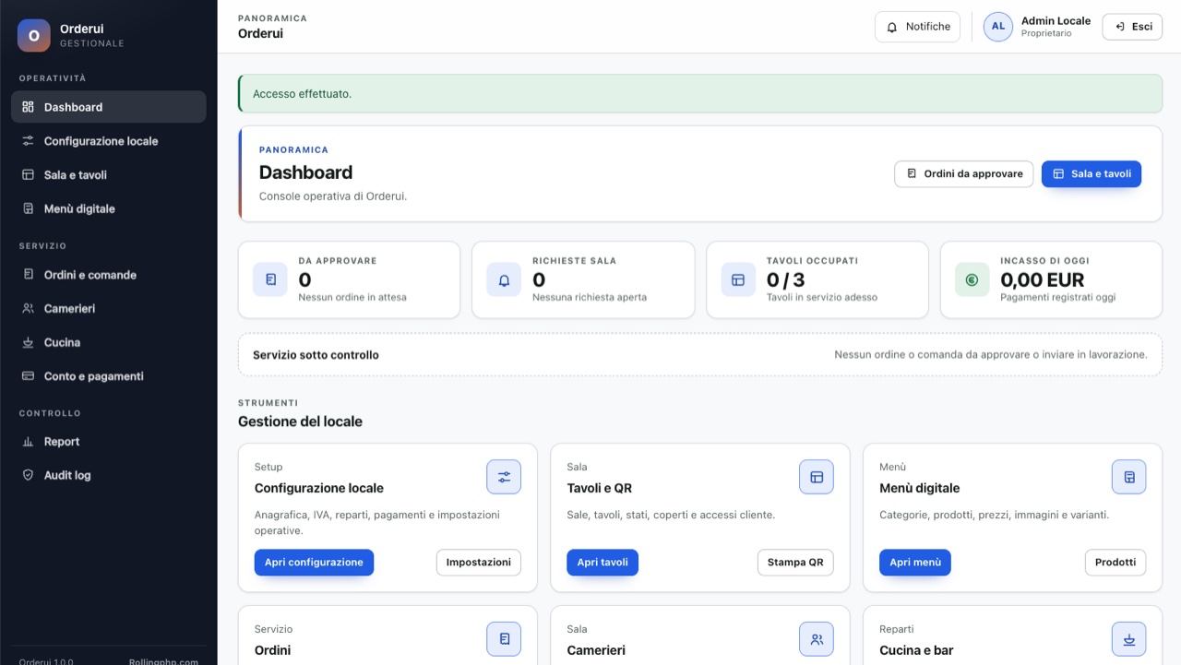Open the Notifiche button

tap(918, 27)
